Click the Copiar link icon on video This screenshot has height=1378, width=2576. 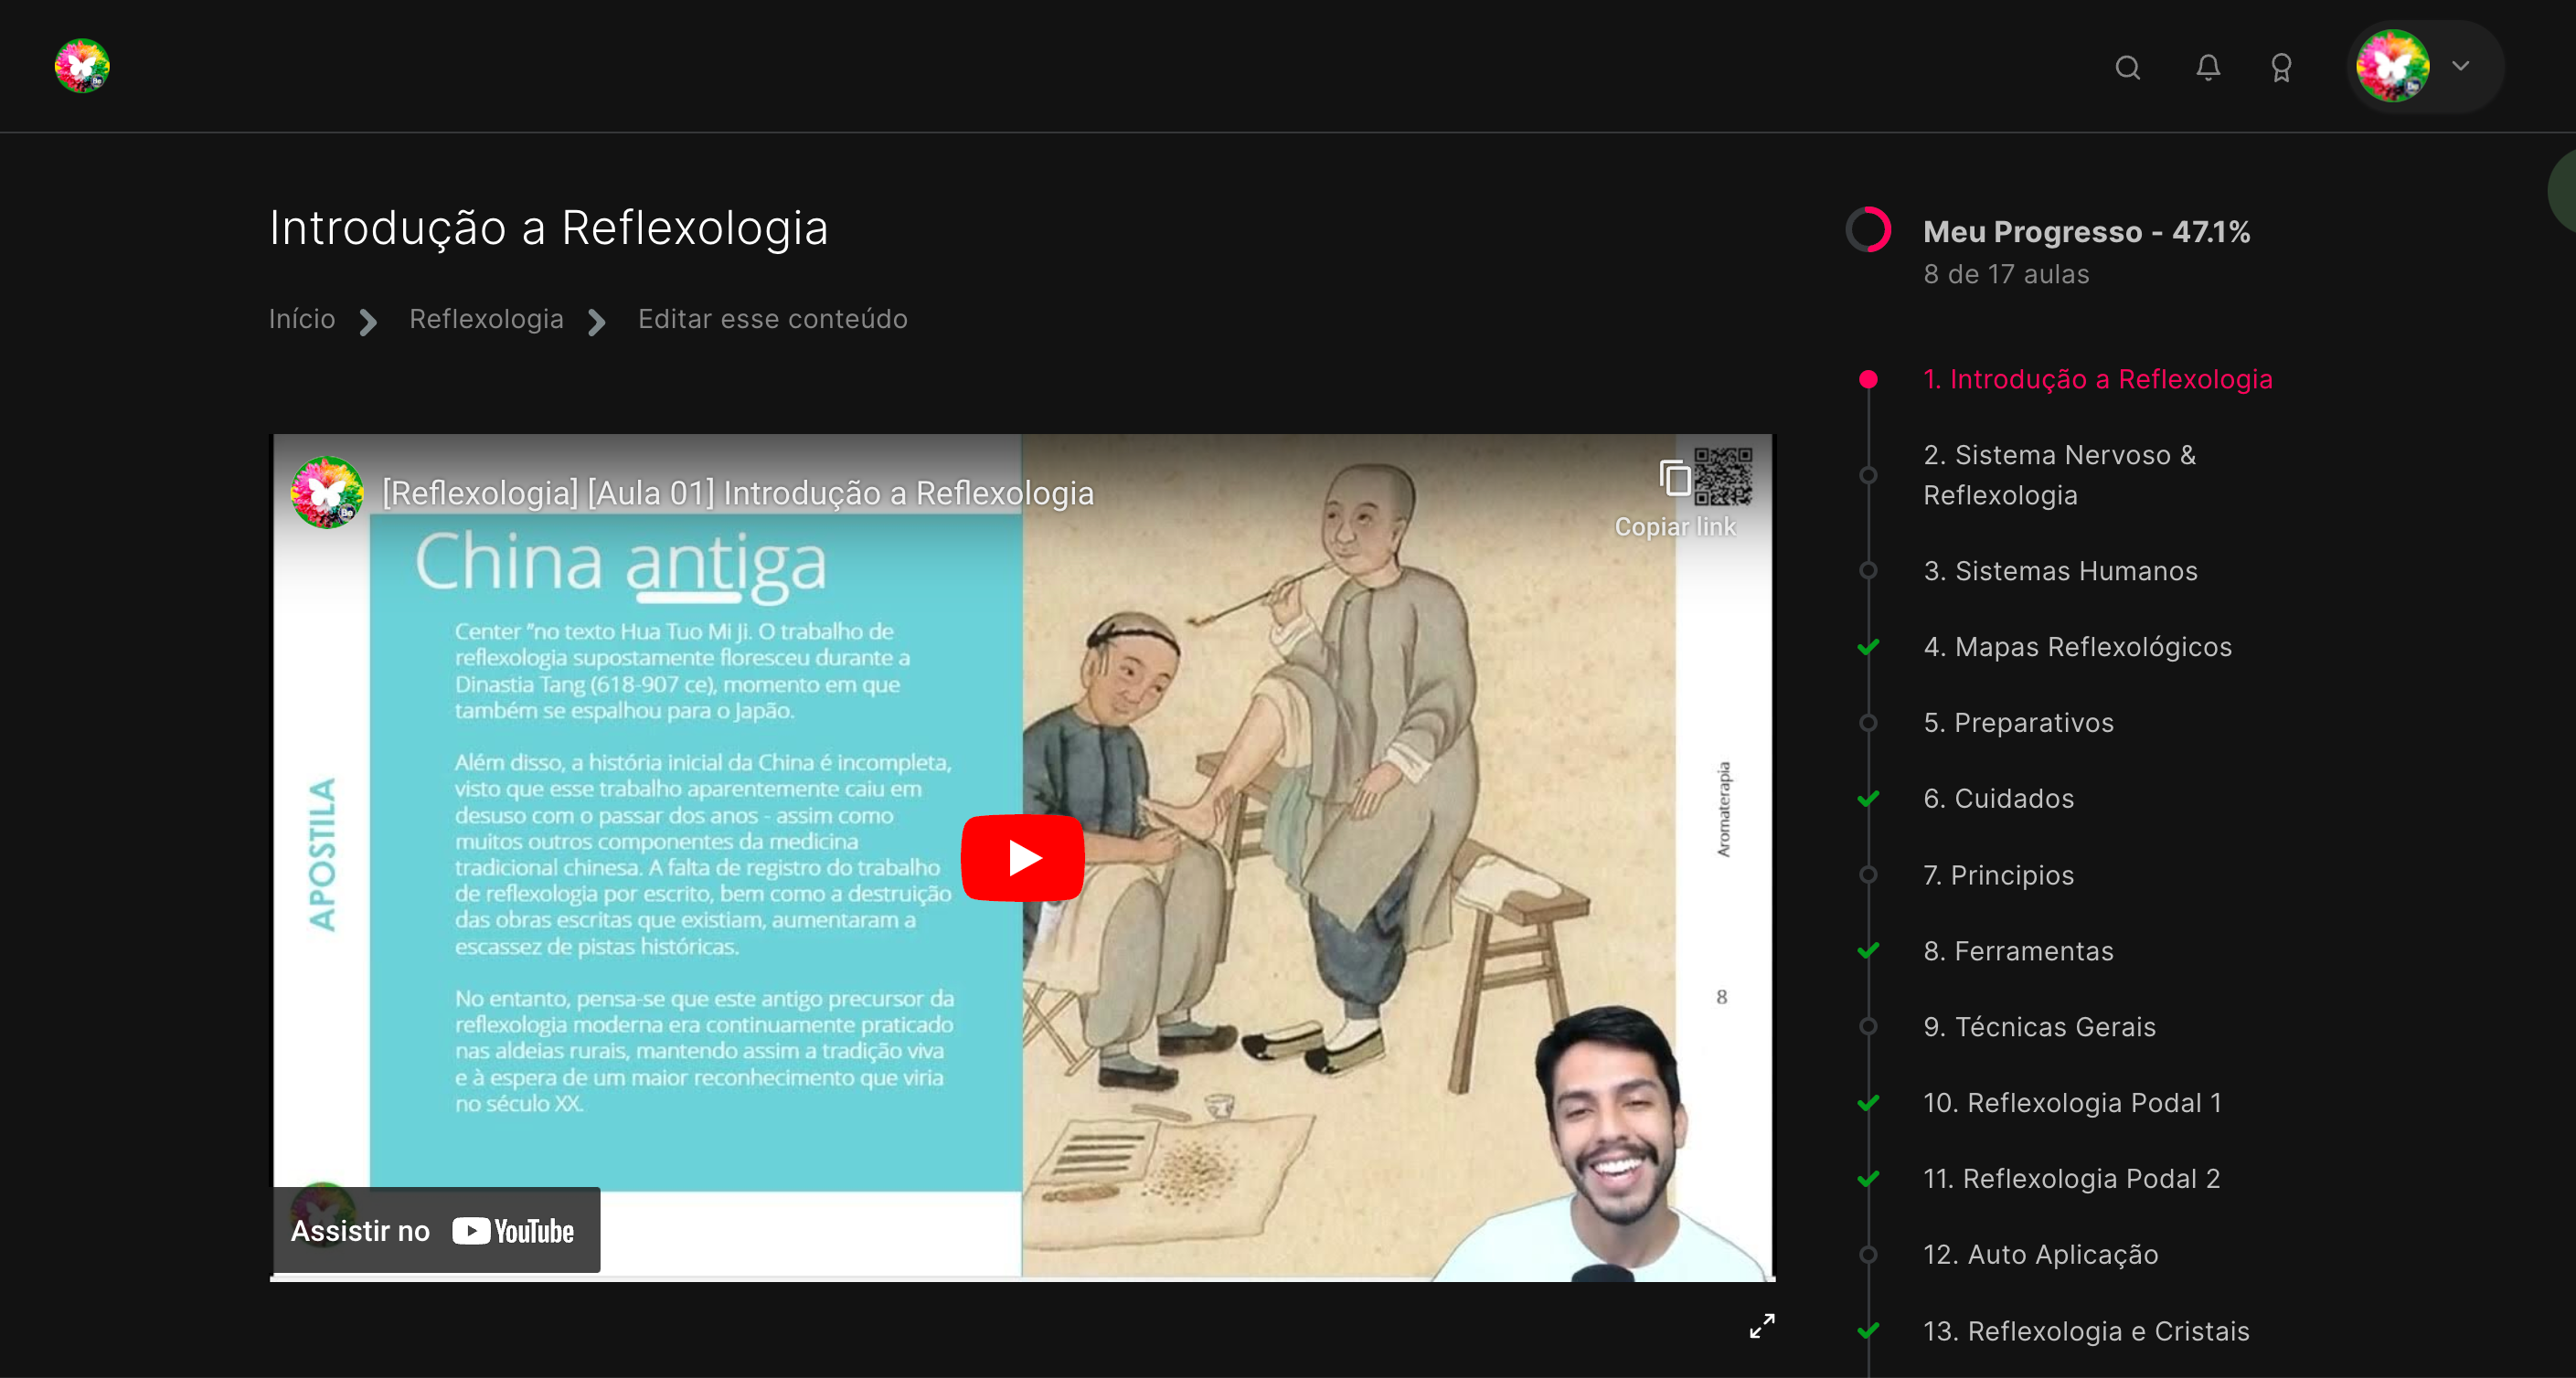pos(1675,478)
